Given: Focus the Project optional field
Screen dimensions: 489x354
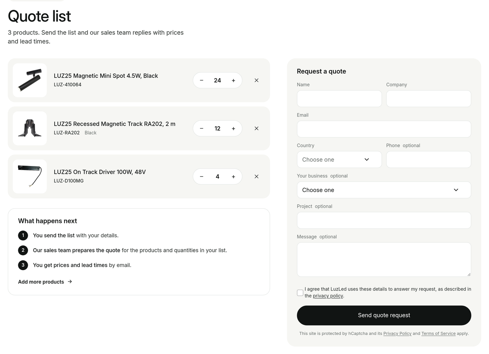Looking at the screenshot, I should pyautogui.click(x=384, y=220).
